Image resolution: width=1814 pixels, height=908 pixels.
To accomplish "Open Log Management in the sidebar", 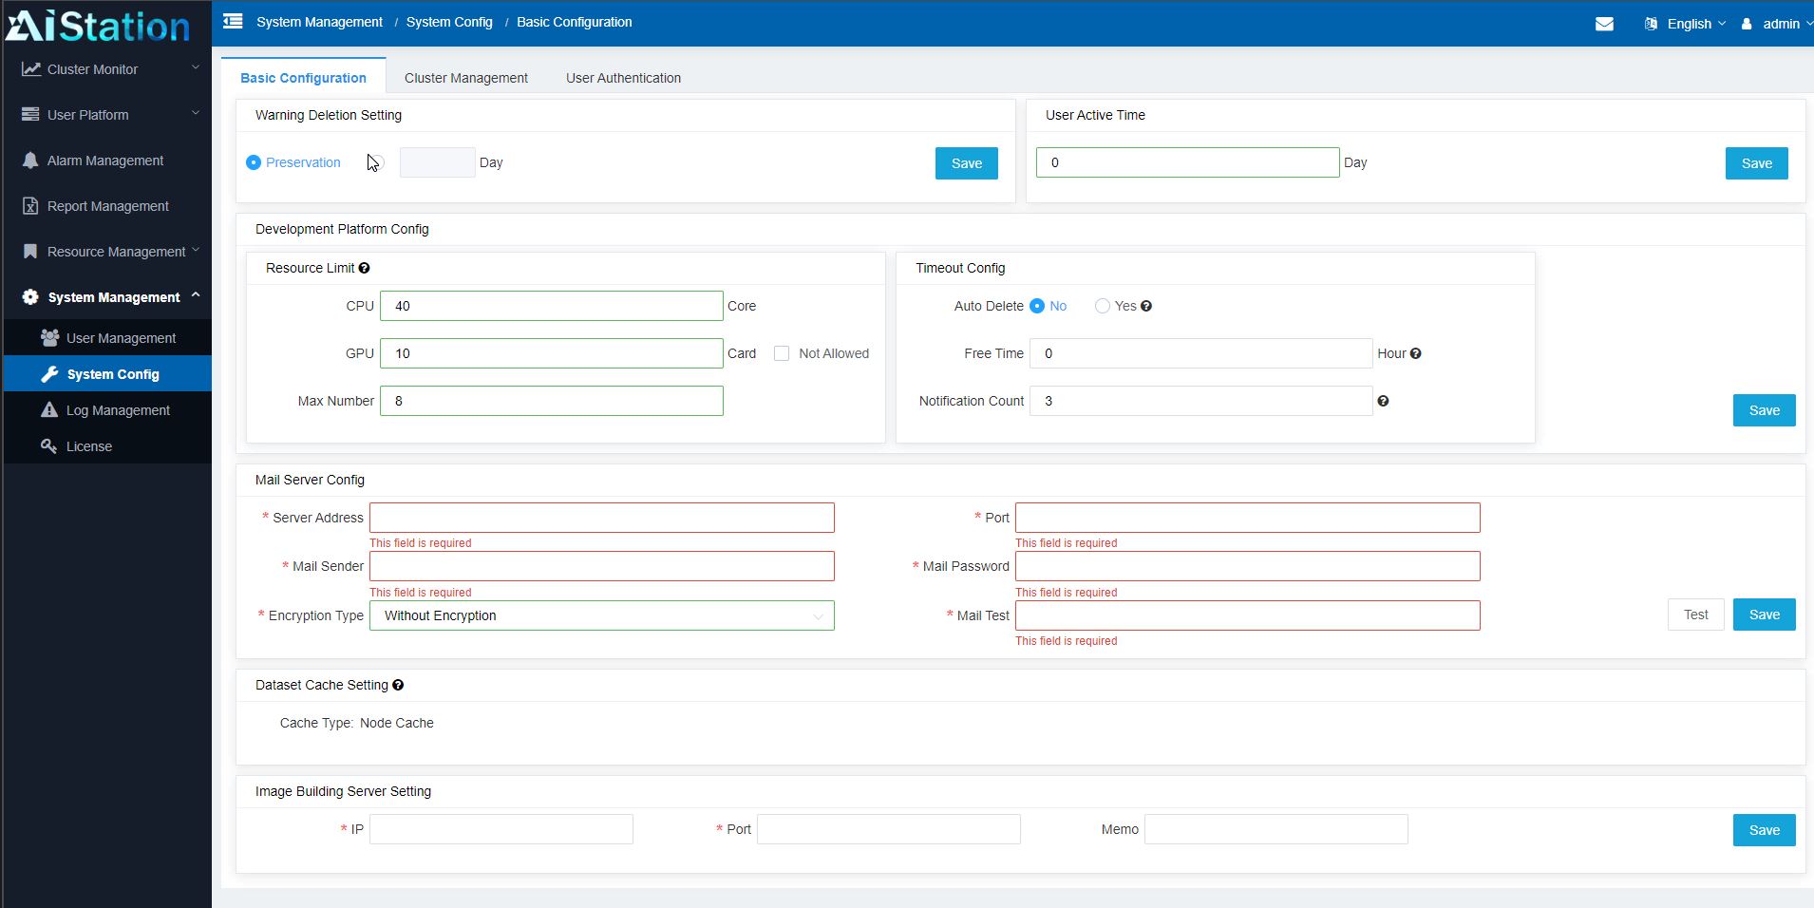I will pos(118,410).
